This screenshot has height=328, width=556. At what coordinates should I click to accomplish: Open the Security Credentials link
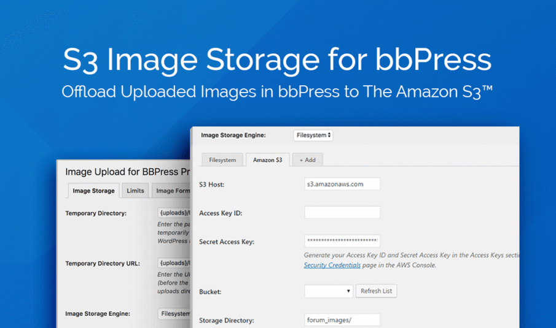click(x=332, y=265)
